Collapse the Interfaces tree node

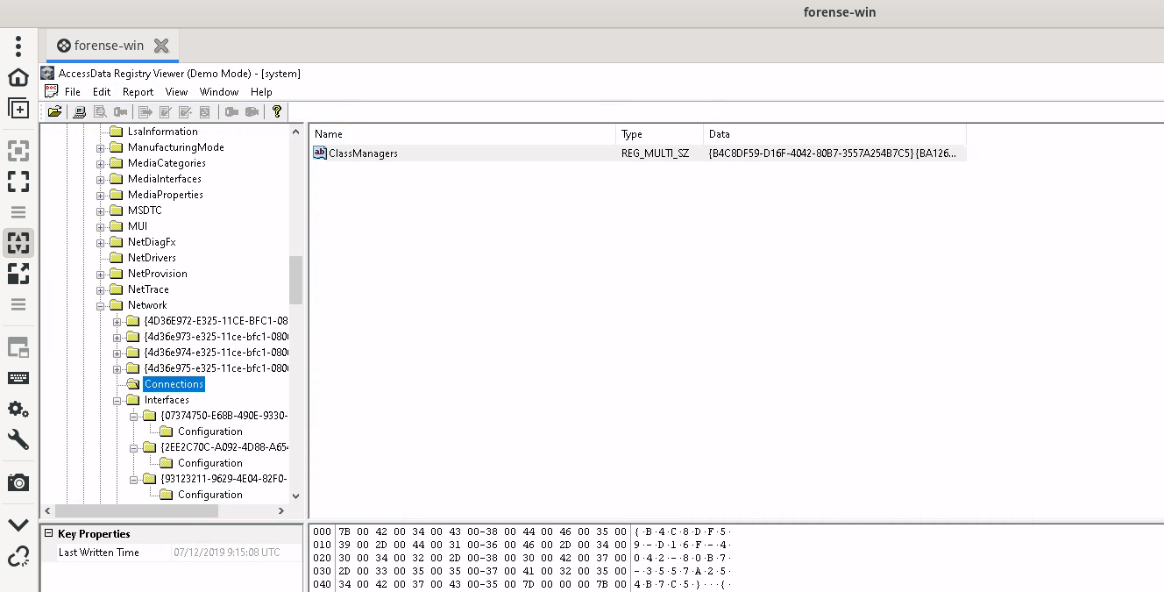(x=117, y=400)
